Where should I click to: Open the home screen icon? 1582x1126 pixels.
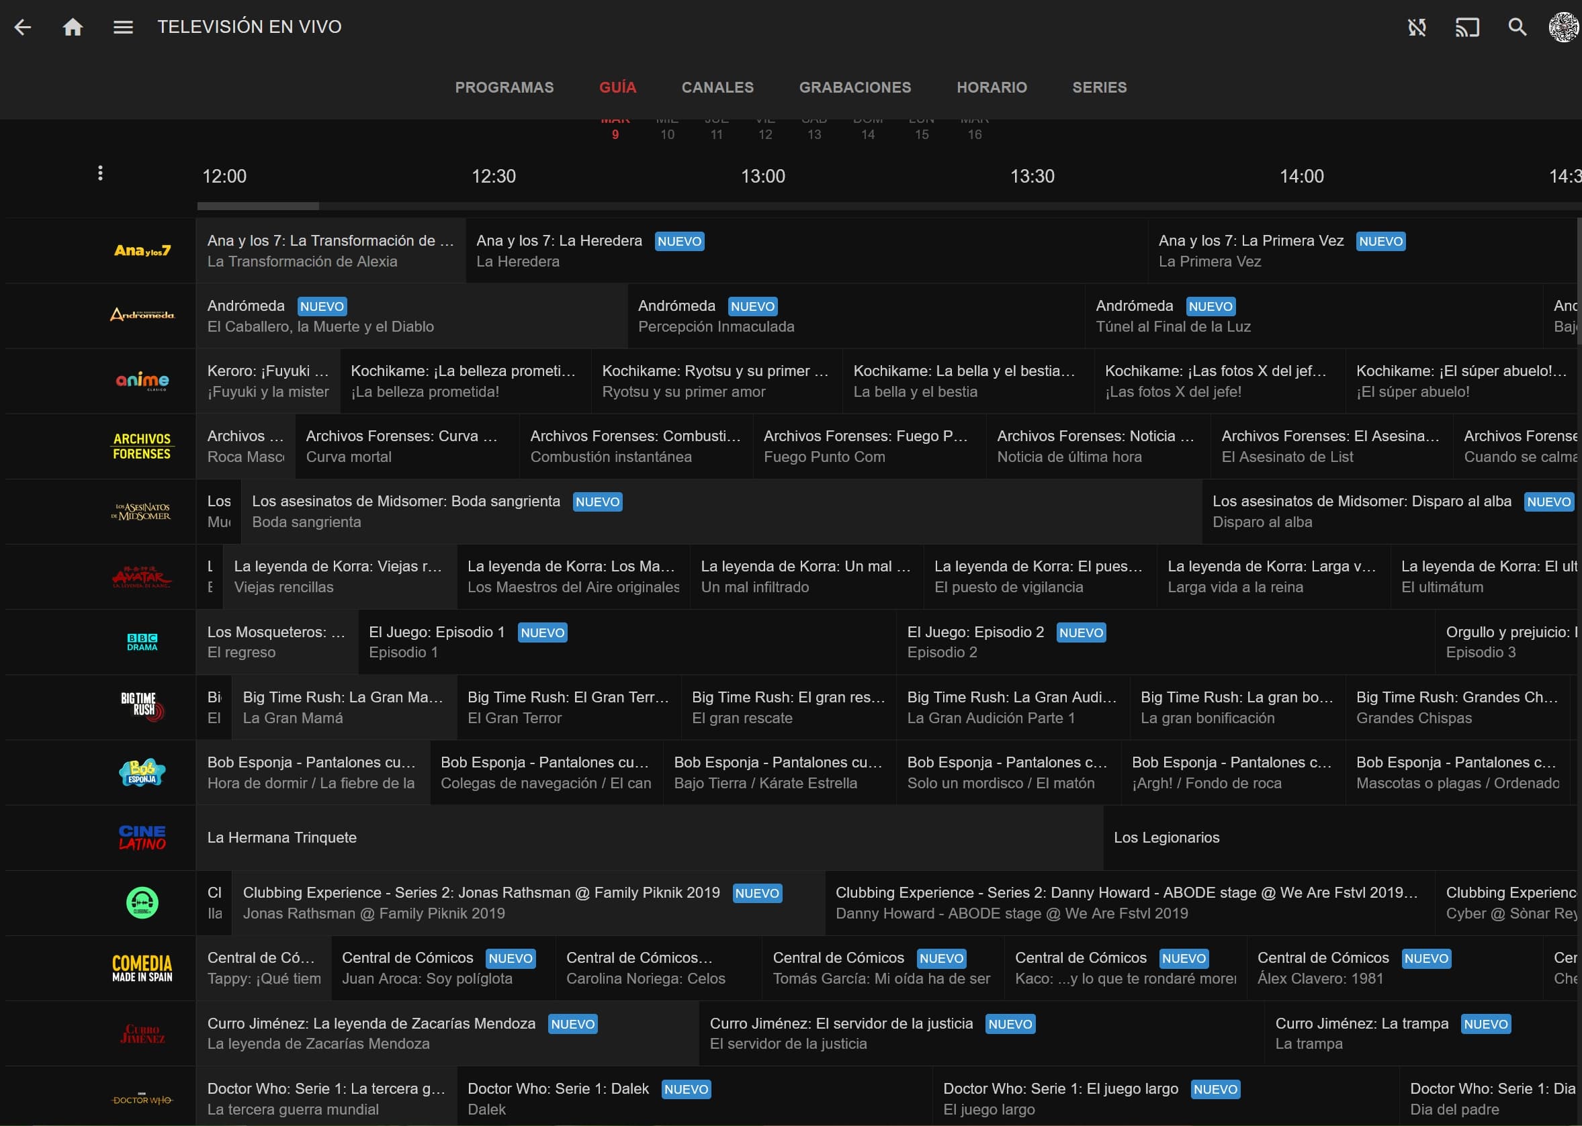[x=73, y=27]
